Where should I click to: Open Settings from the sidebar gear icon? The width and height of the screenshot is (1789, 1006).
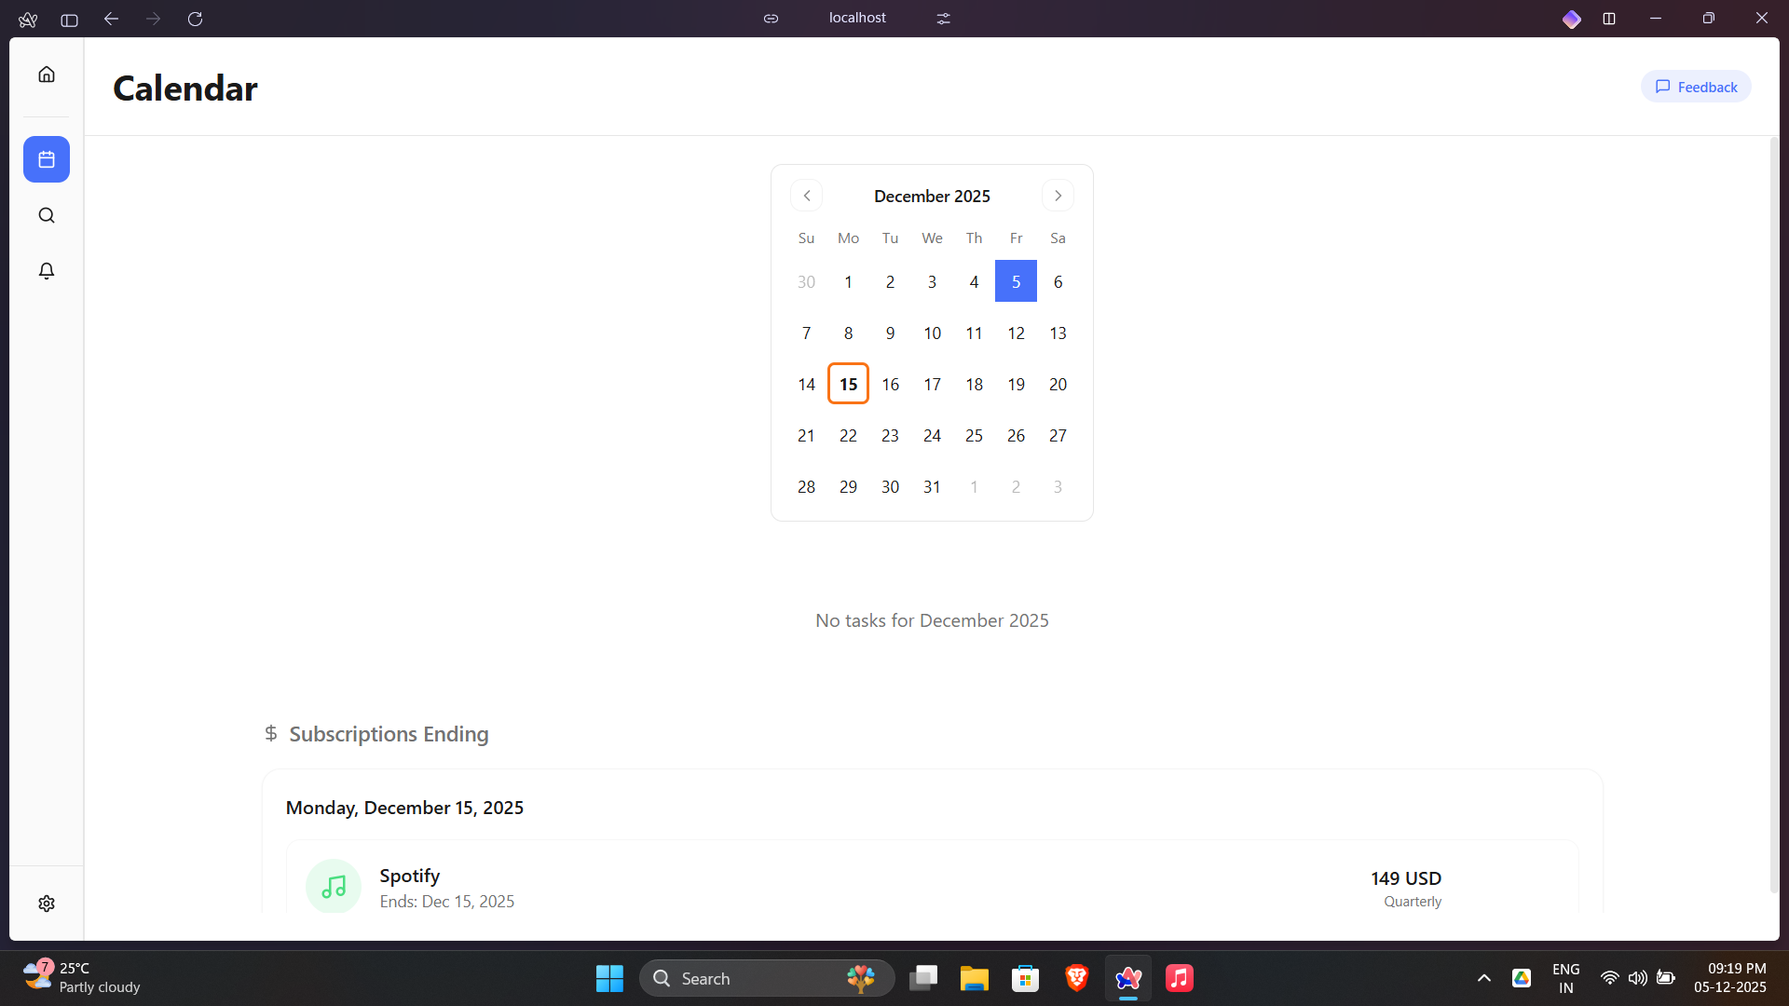(46, 903)
